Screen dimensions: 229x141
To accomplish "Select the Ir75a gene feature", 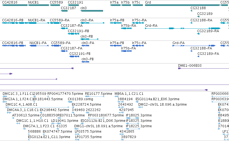I will click(115, 5).
